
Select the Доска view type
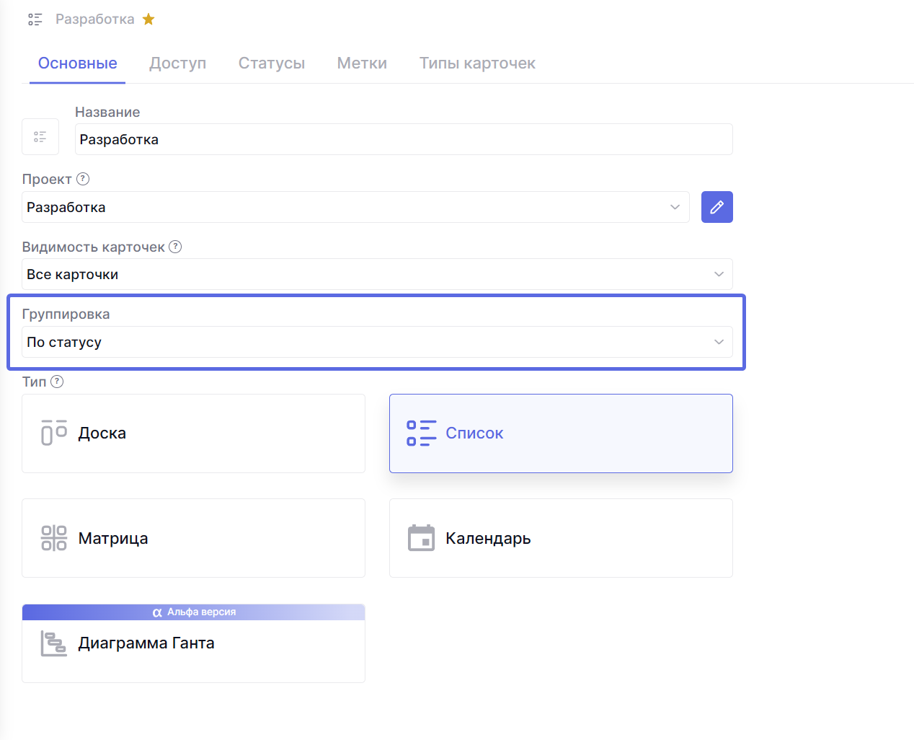[193, 433]
